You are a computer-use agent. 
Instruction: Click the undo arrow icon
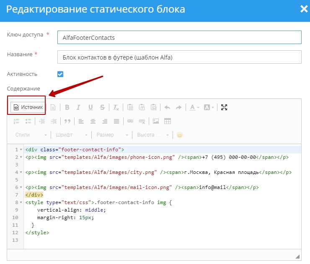tap(167, 107)
